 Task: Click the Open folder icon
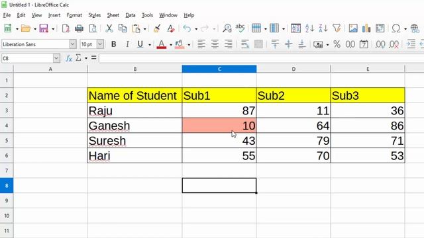coord(26,28)
